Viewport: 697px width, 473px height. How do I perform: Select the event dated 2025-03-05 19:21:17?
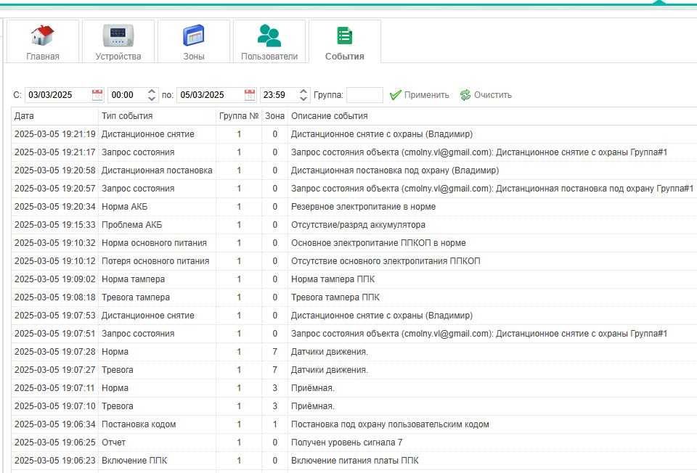pyautogui.click(x=354, y=152)
